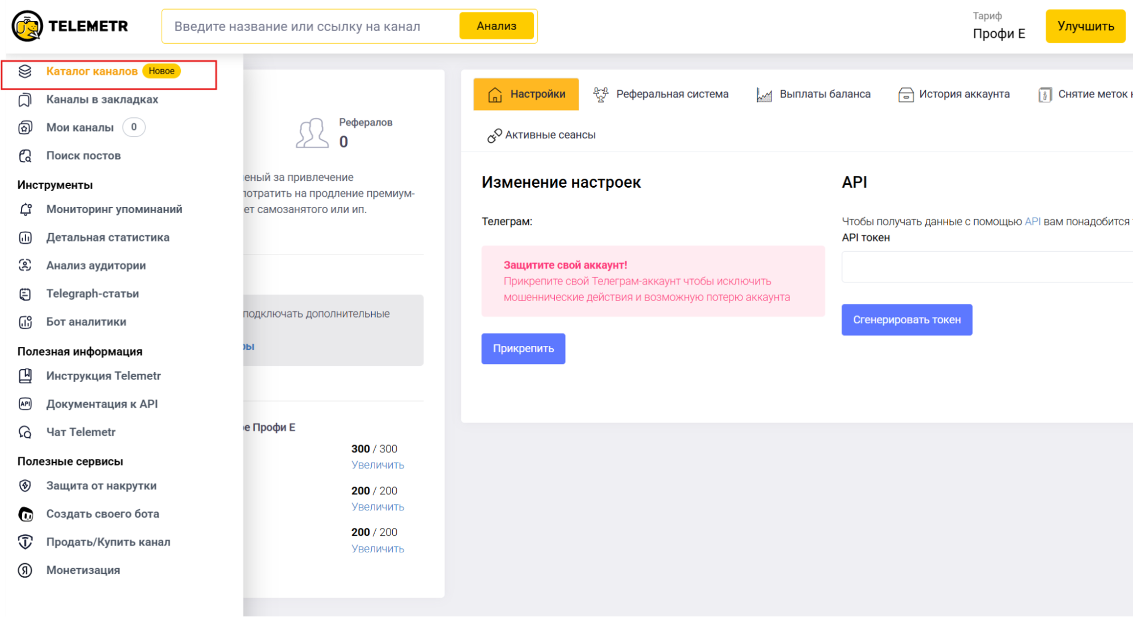Click the Документация к API icon
The image size is (1133, 617).
tap(26, 404)
